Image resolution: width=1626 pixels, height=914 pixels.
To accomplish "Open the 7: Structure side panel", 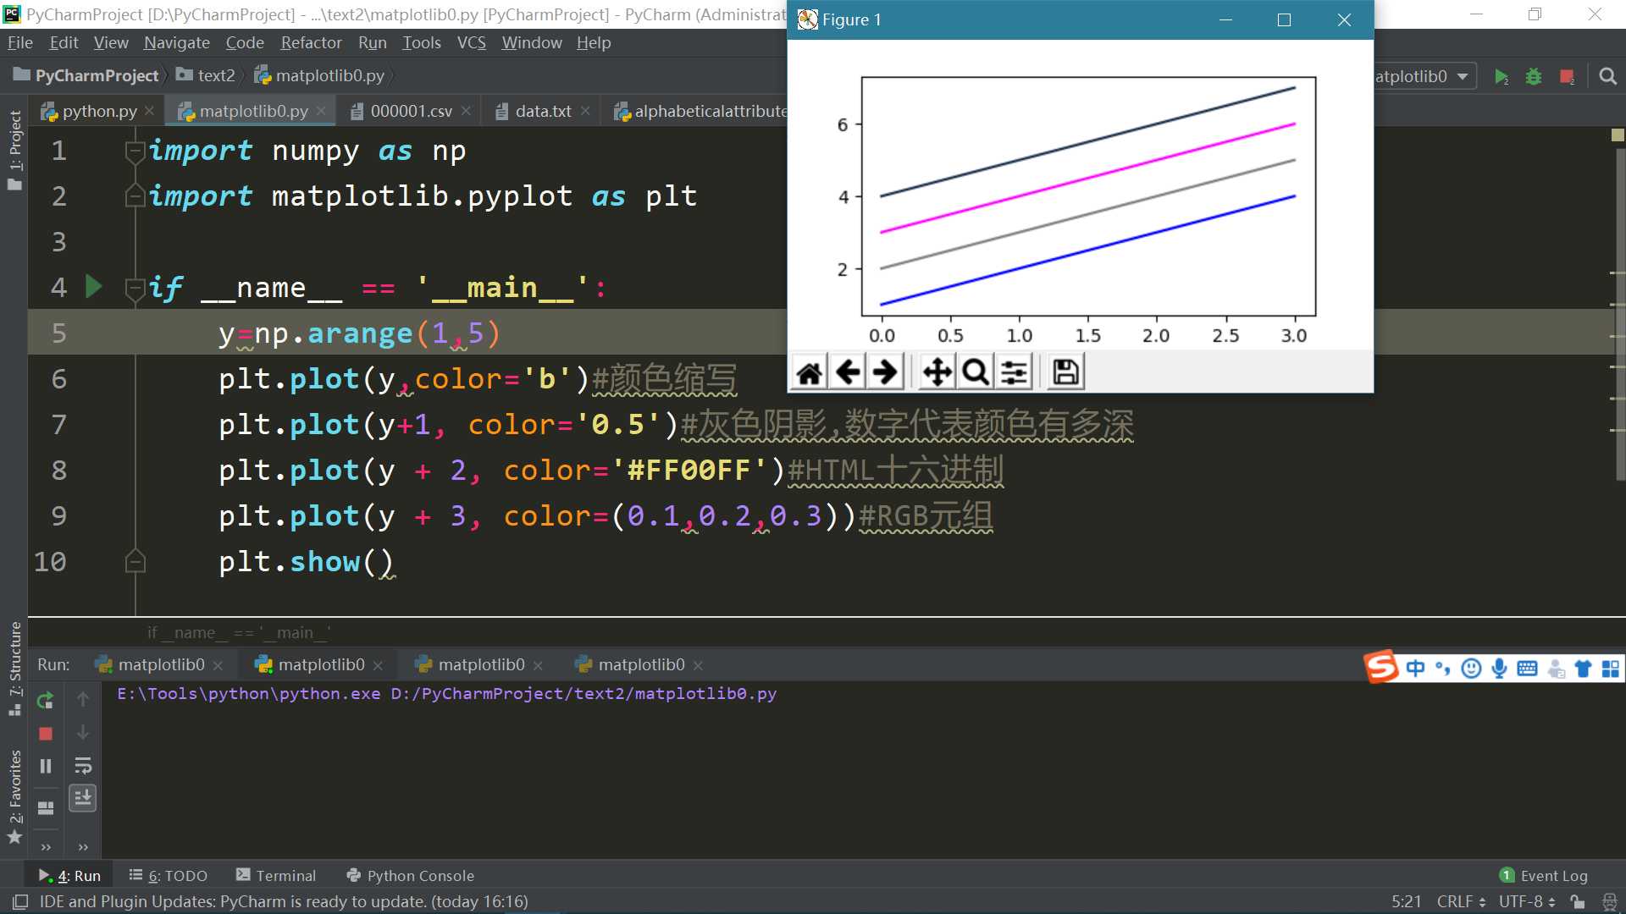I will pos(14,669).
